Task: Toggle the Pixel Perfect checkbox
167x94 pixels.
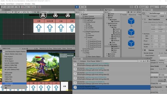Action: click(x=159, y=56)
